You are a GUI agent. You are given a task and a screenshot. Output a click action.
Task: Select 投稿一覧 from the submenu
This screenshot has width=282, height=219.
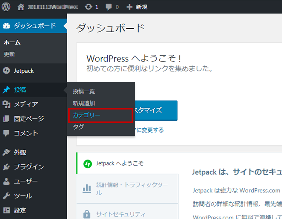84,91
